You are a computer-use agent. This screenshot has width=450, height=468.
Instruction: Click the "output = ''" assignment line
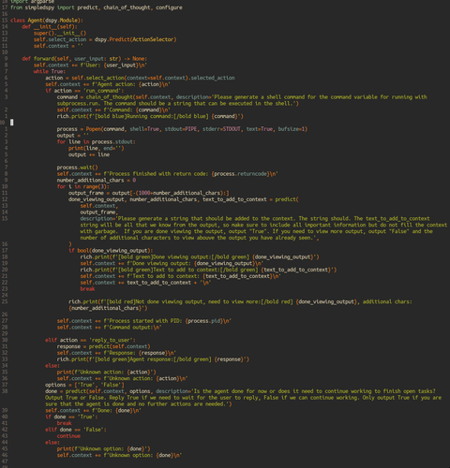point(73,136)
